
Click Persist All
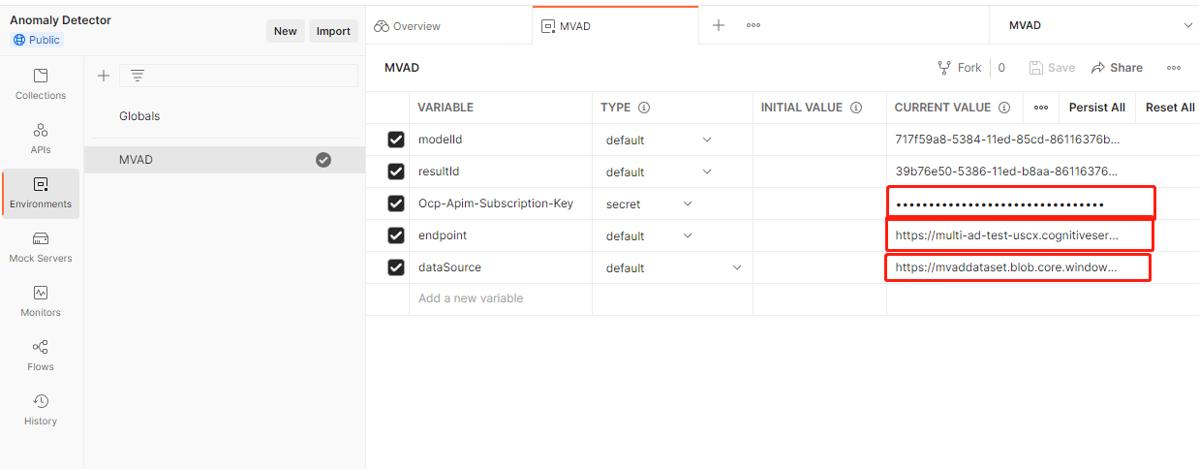tap(1096, 108)
